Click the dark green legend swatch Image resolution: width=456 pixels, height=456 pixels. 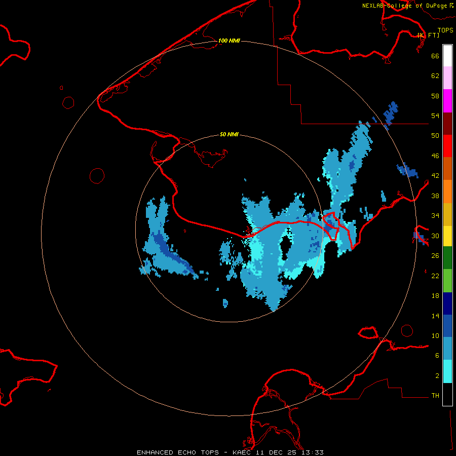coord(447,258)
